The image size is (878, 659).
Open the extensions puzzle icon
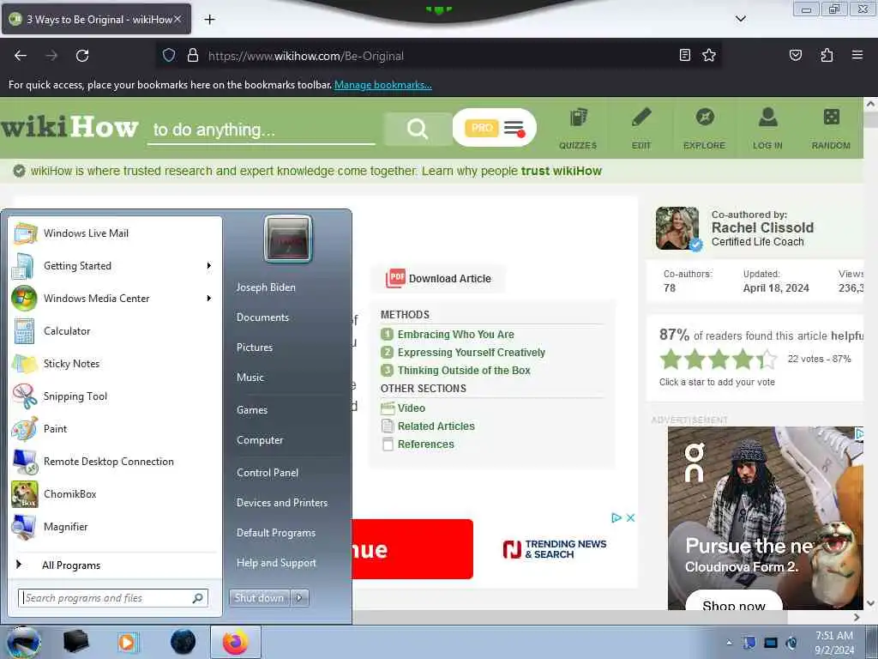click(827, 55)
